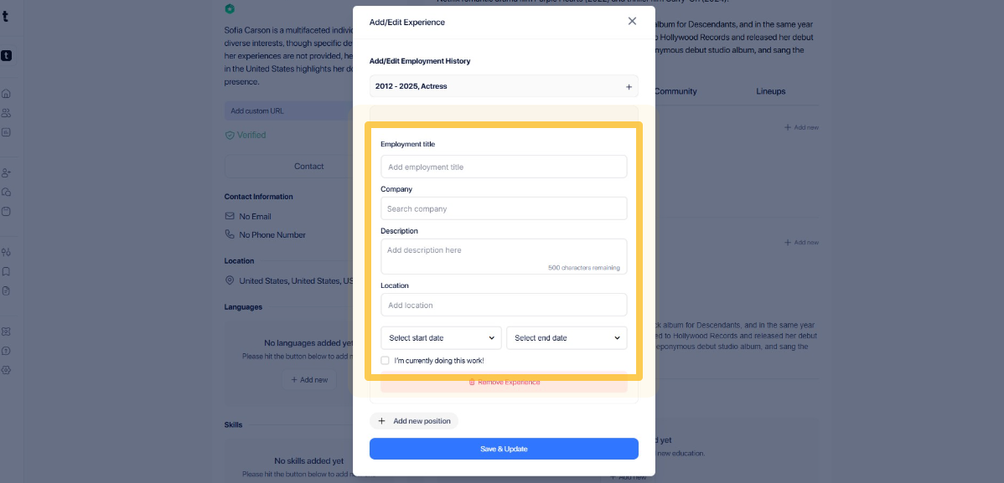Click the Remove Experience button

tap(504, 383)
